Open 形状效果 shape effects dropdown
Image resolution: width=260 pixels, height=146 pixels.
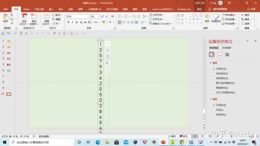[229, 23]
